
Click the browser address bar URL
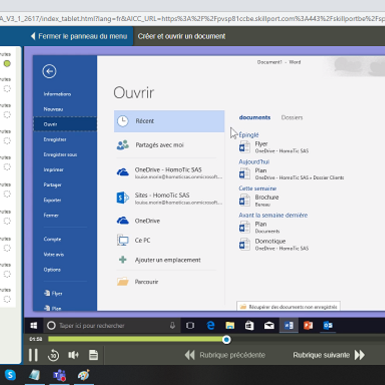[x=192, y=19]
